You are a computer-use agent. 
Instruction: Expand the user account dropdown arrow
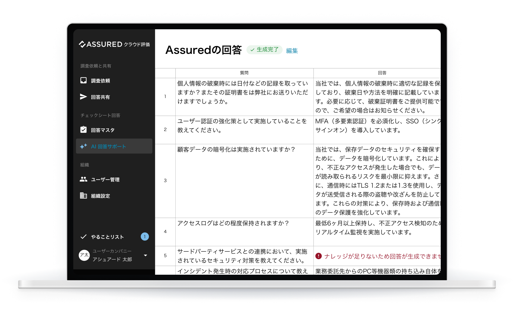tap(145, 255)
